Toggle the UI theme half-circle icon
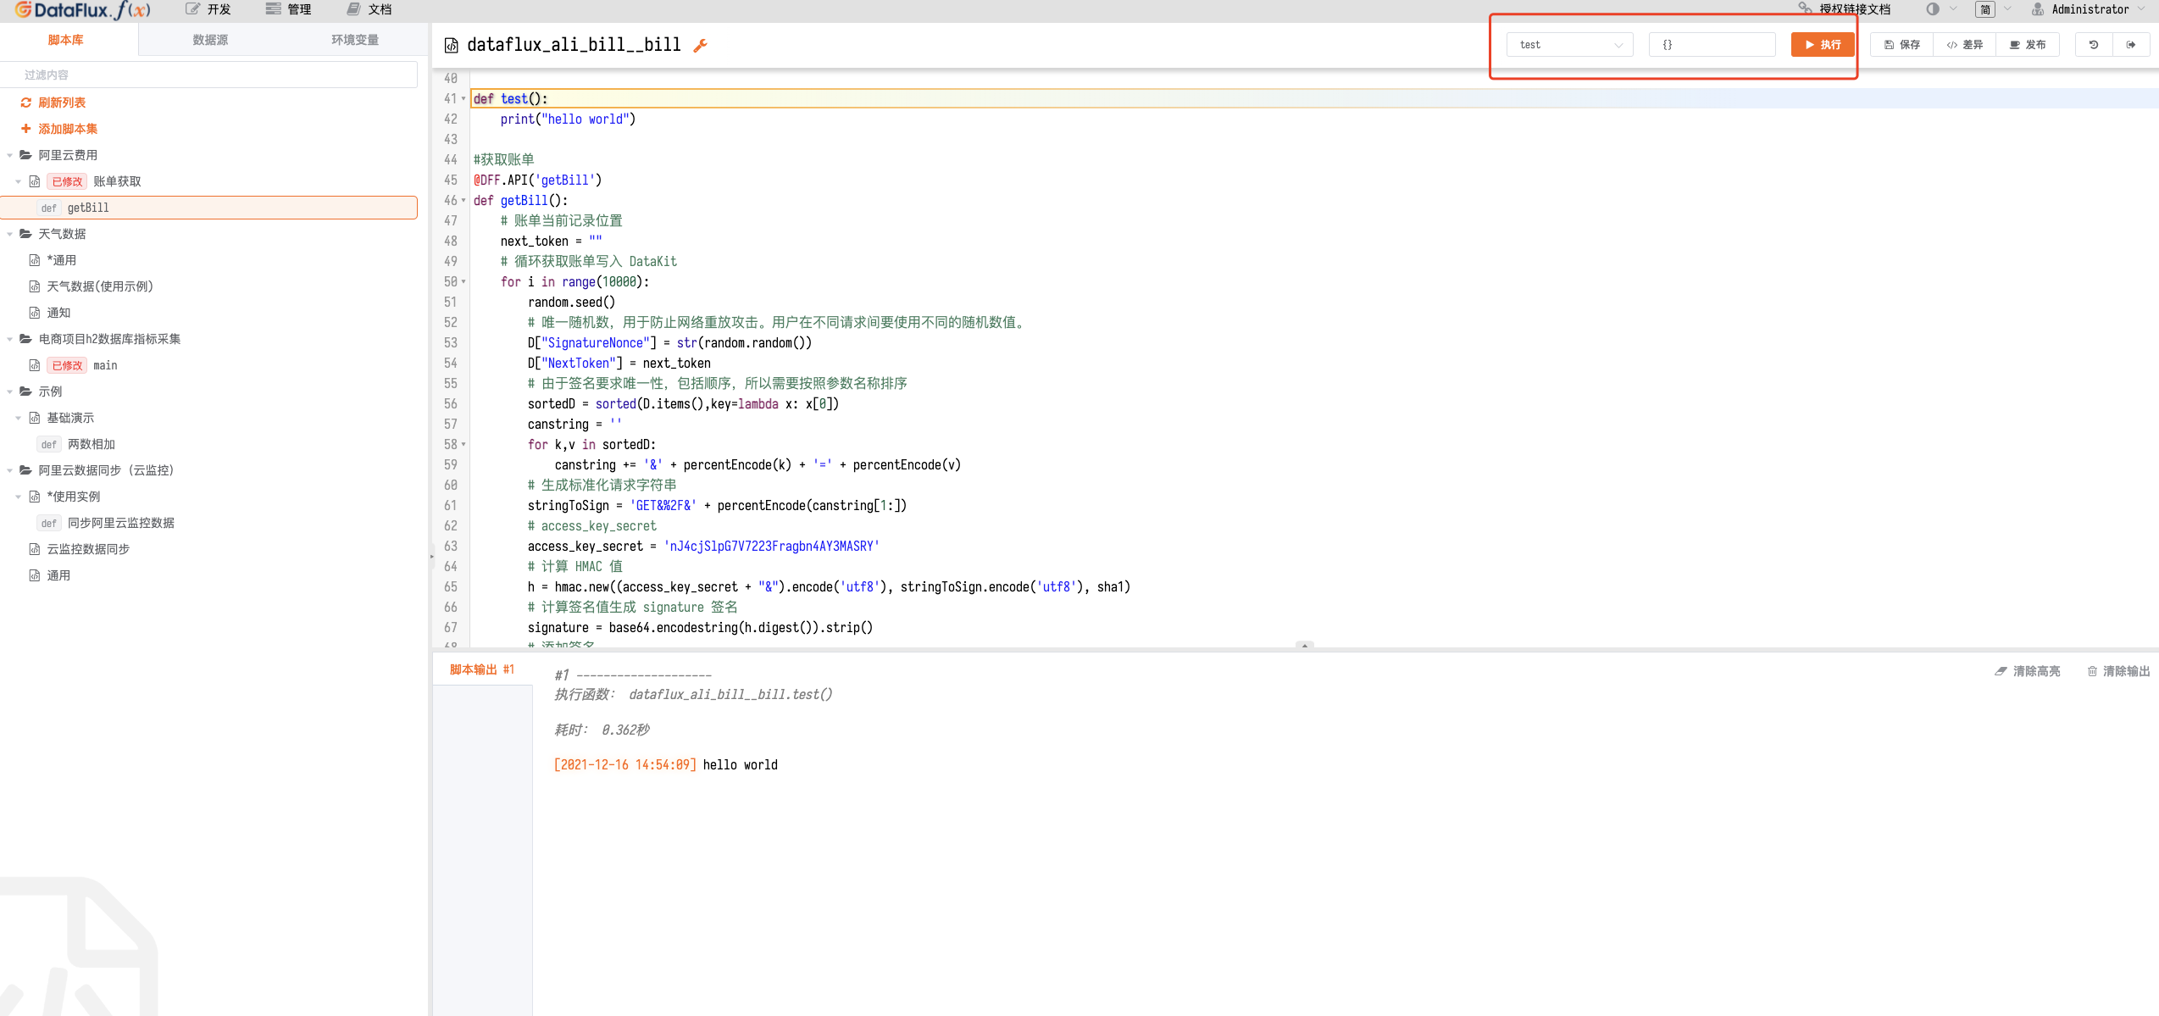Image resolution: width=2159 pixels, height=1016 pixels. (1933, 9)
